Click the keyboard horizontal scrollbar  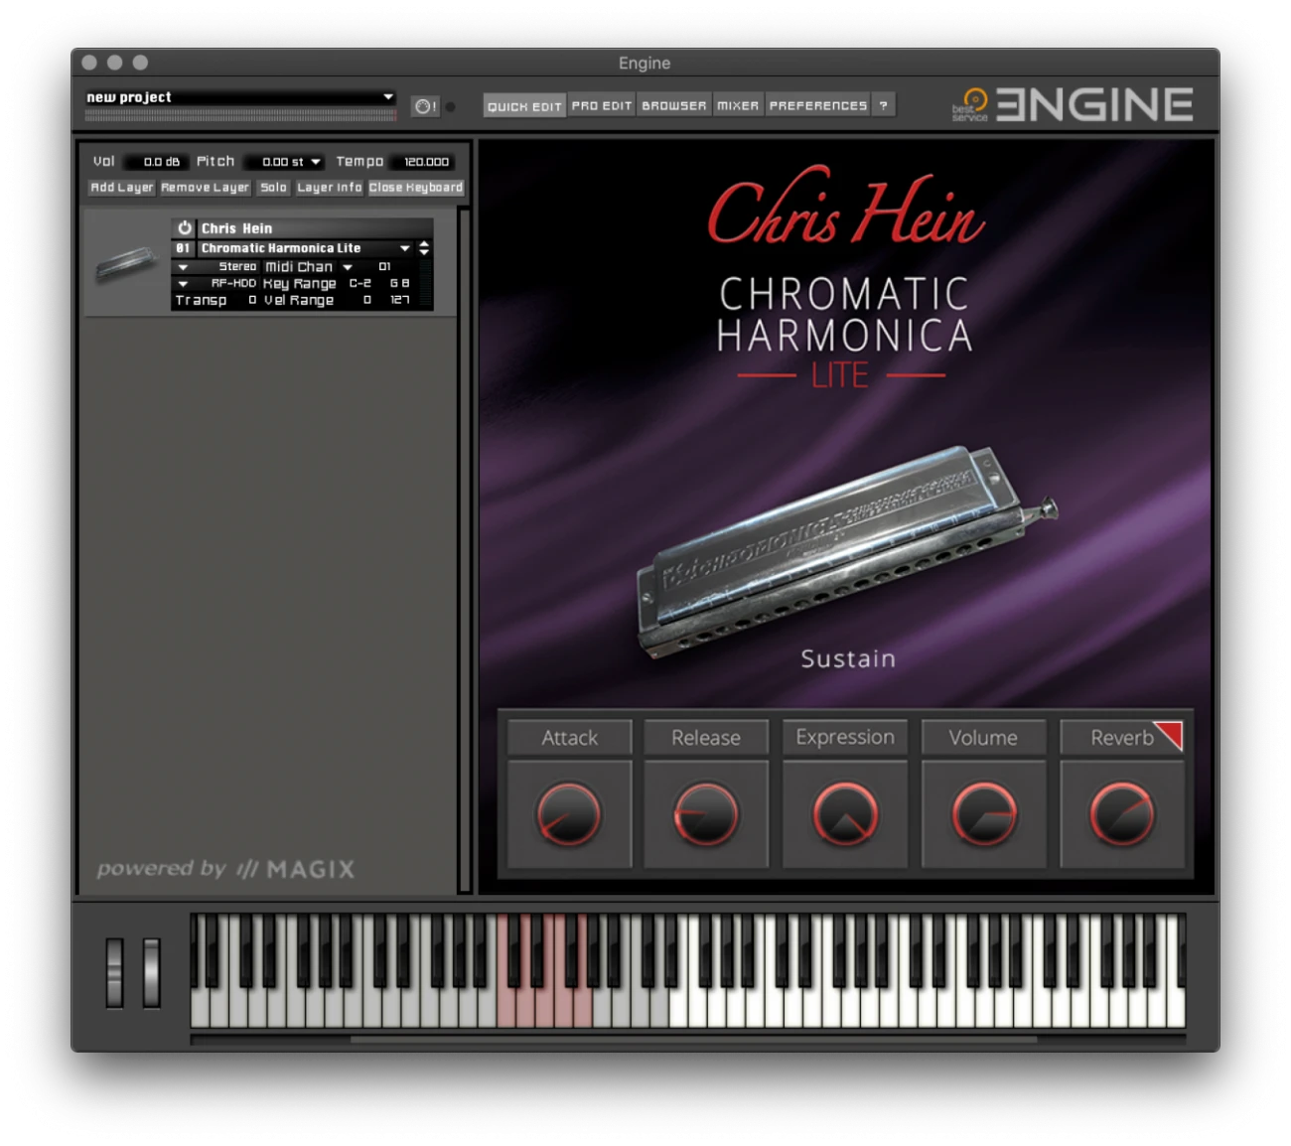(693, 1040)
